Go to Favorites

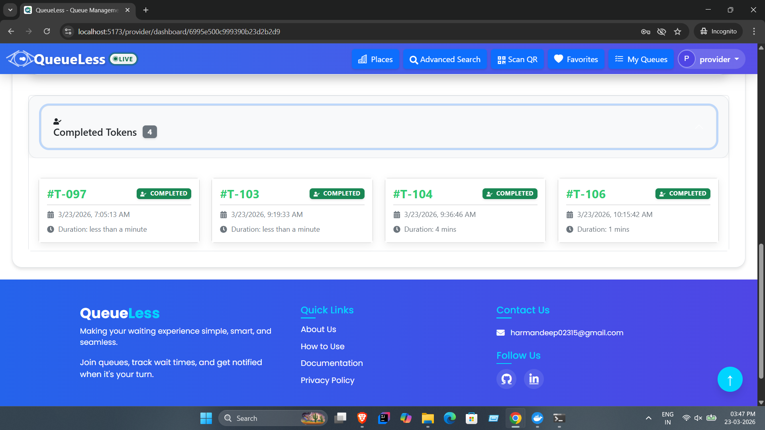pyautogui.click(x=576, y=59)
